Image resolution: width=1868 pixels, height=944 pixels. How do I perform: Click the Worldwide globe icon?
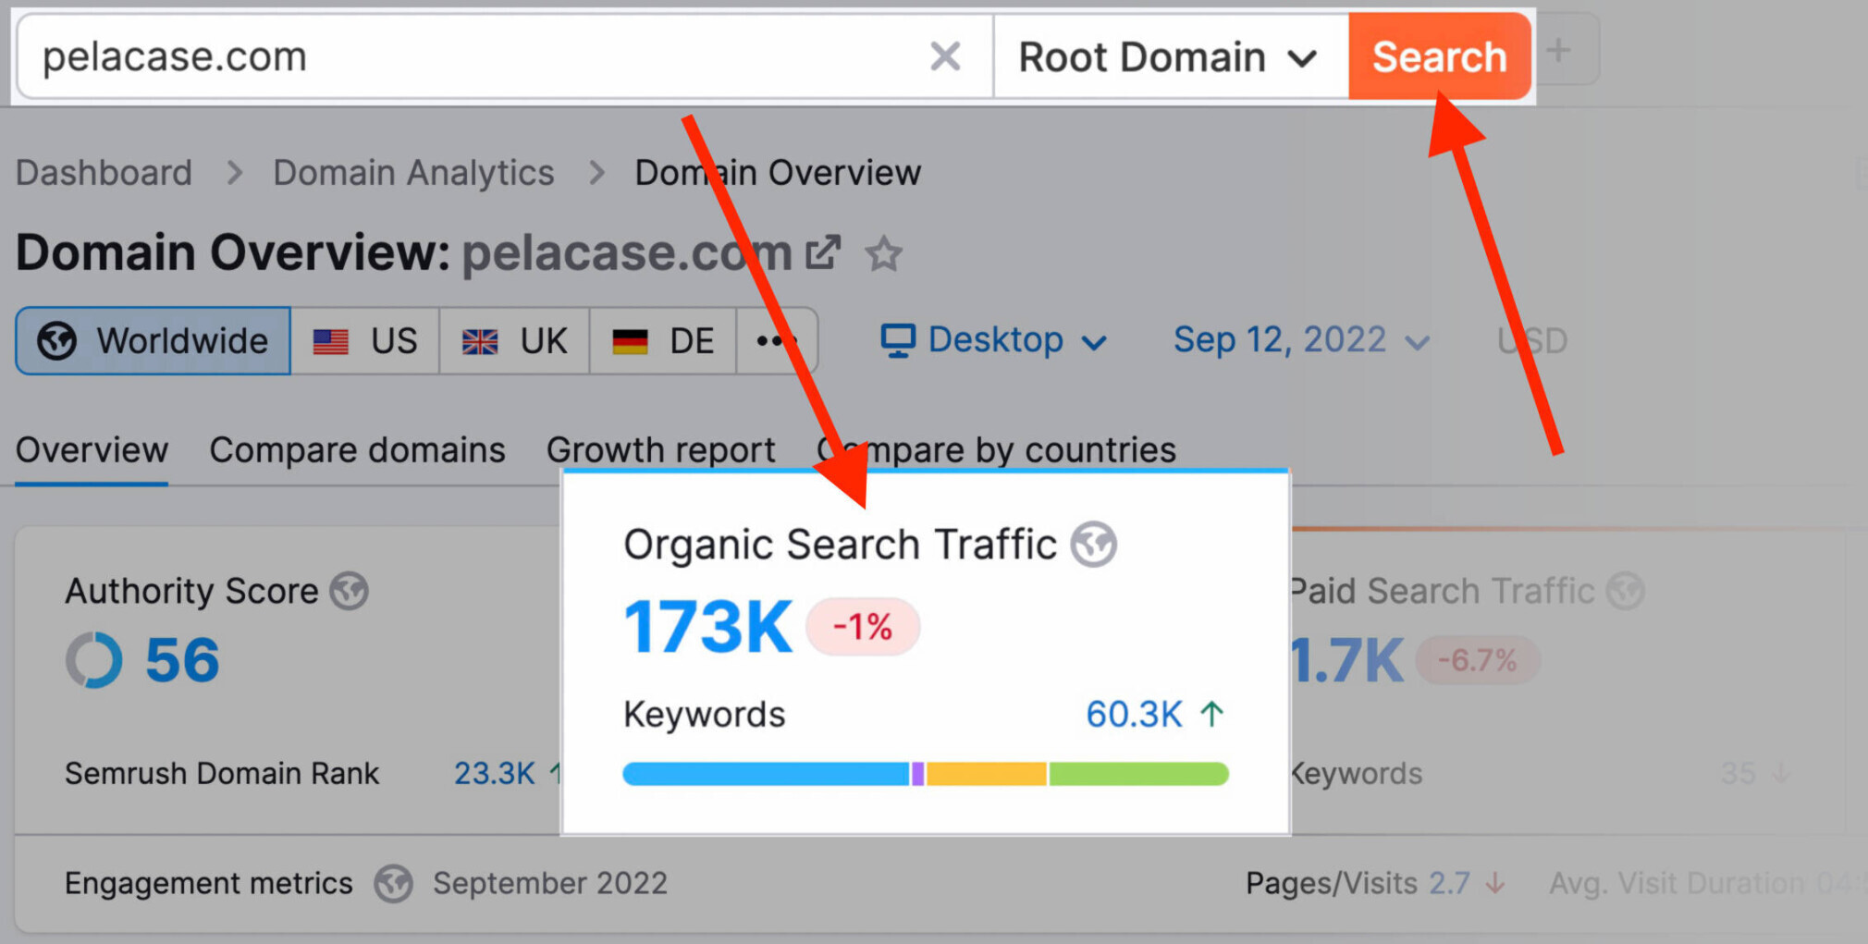coord(56,341)
